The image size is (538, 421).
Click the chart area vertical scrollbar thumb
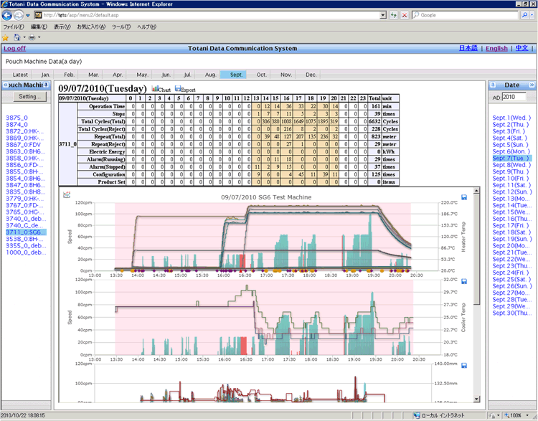pyautogui.click(x=476, y=249)
